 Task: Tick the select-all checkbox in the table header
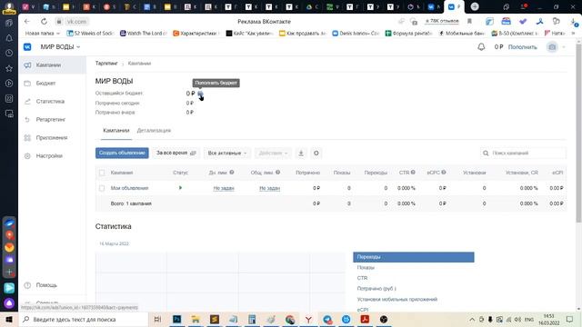point(102,173)
